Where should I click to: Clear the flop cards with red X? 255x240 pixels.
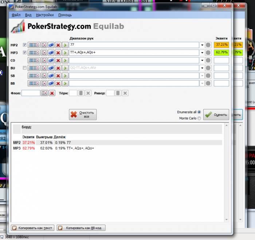(x=52, y=93)
